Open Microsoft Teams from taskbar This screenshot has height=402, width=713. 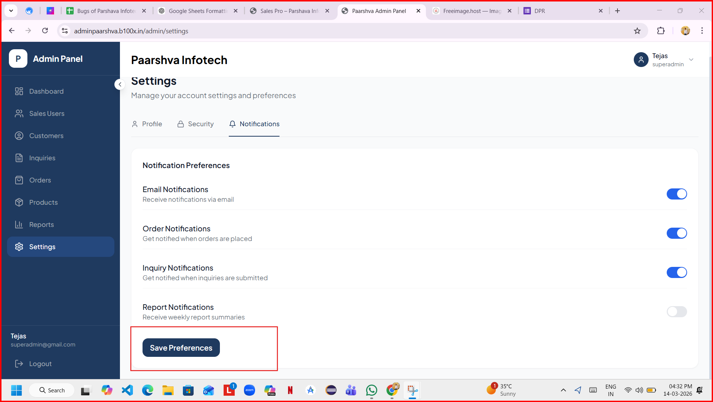[351, 390]
